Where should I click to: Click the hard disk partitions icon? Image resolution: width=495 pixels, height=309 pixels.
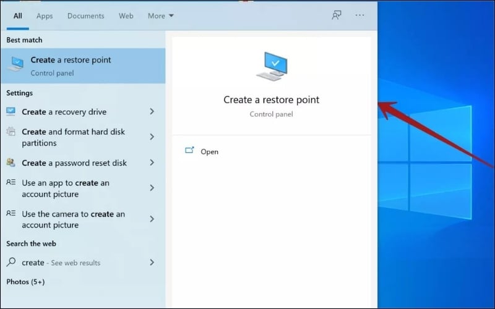point(11,132)
